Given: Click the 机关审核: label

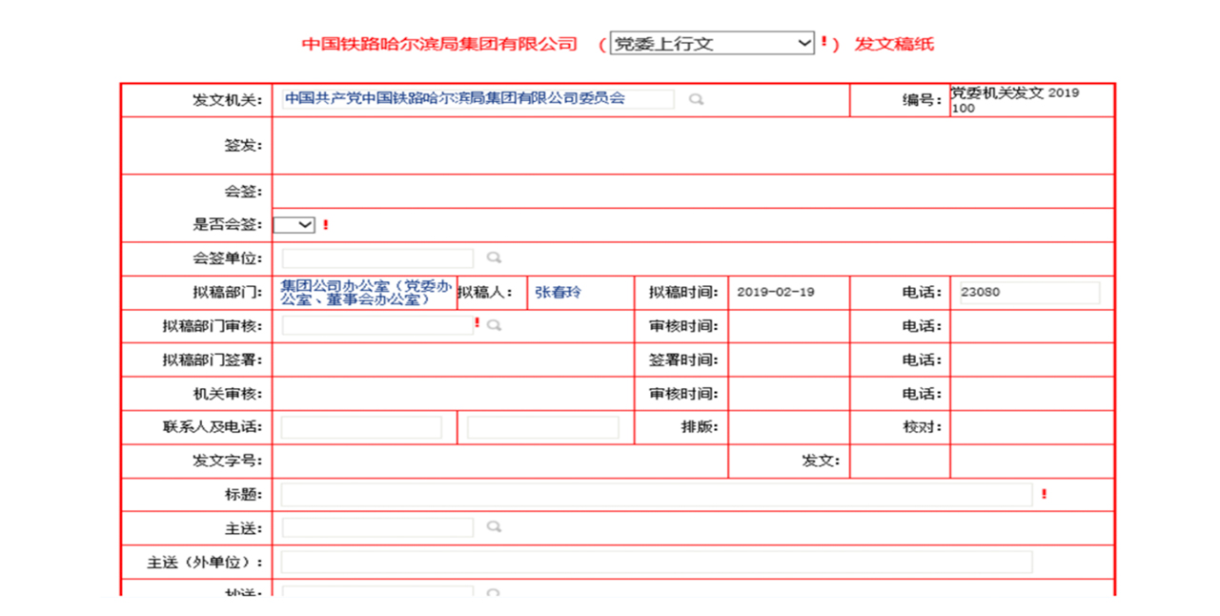Looking at the screenshot, I should [227, 394].
